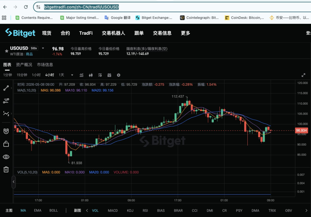311x217 pixels.
Task: Switch to the 图表 tab
Action: (x=7, y=65)
